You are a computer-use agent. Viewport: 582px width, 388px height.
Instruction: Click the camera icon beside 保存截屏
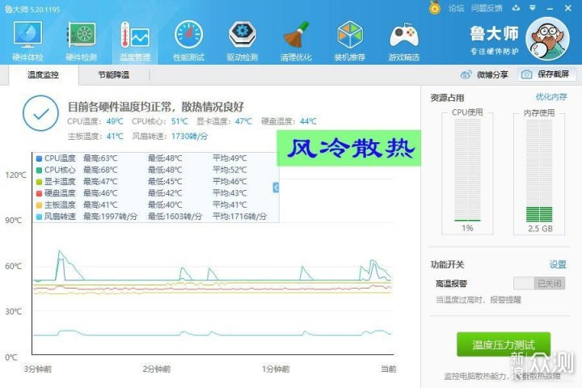[x=526, y=74]
